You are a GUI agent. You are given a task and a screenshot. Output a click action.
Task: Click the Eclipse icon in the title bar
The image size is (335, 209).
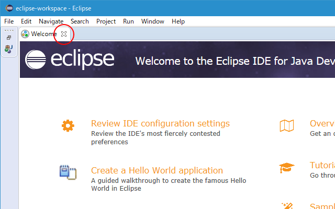(x=9, y=8)
